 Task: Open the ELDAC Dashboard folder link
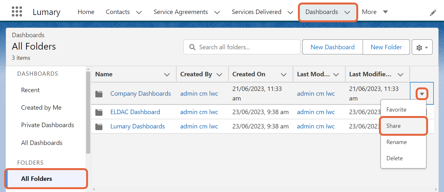click(135, 112)
